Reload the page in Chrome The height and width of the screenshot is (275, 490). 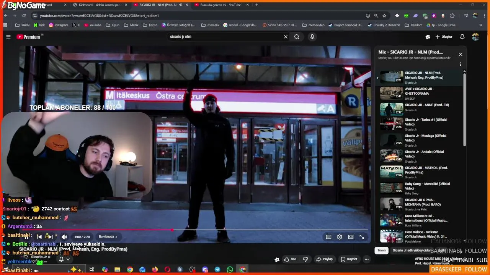point(24,16)
